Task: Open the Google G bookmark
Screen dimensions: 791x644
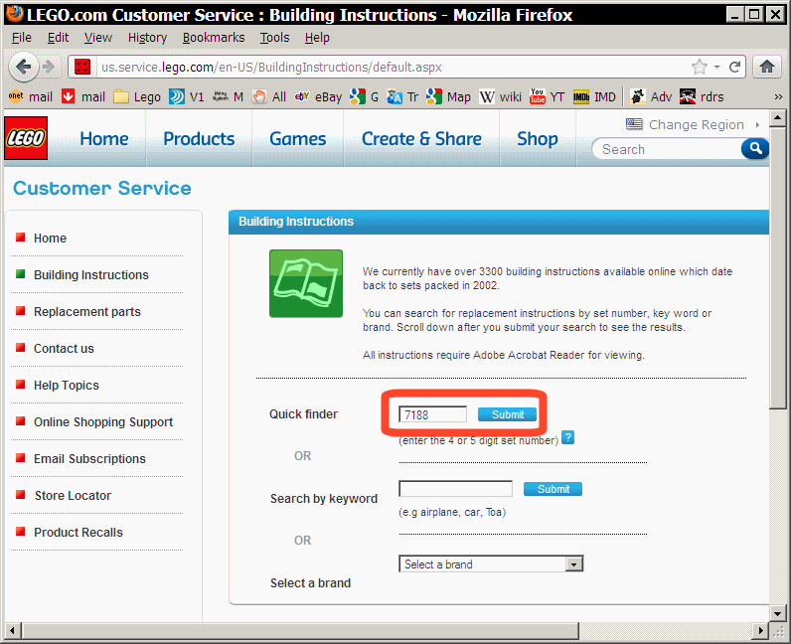Action: pyautogui.click(x=365, y=96)
